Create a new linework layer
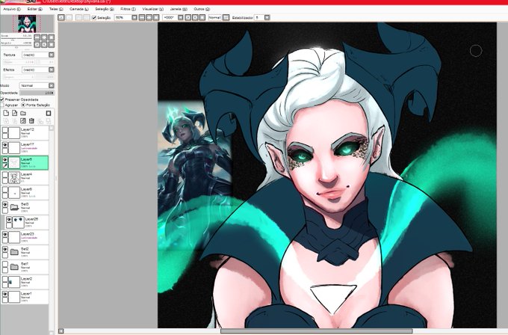Screen dimensions: 508x335 point(15,113)
